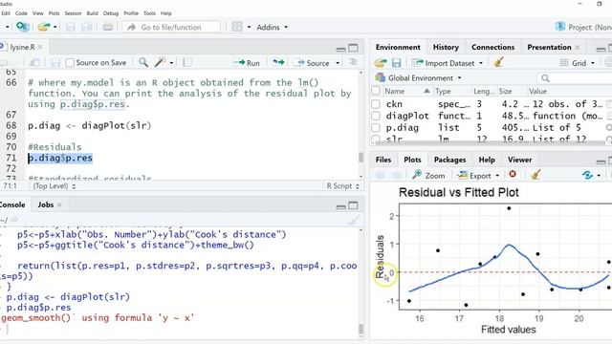The image size is (612, 344).
Task: Click Save Workspace icon in Environment pane
Action: tap(396, 63)
